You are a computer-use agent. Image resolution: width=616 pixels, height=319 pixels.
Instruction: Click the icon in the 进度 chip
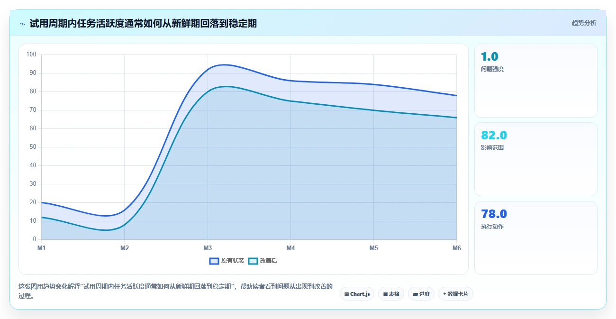point(416,294)
